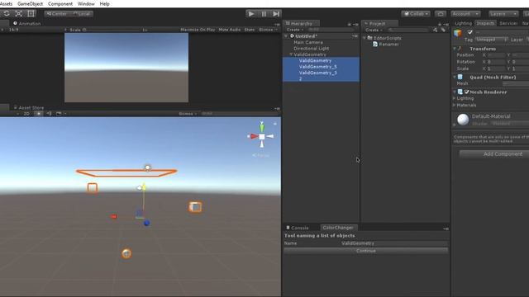Open the Window menu

pyautogui.click(x=86, y=3)
